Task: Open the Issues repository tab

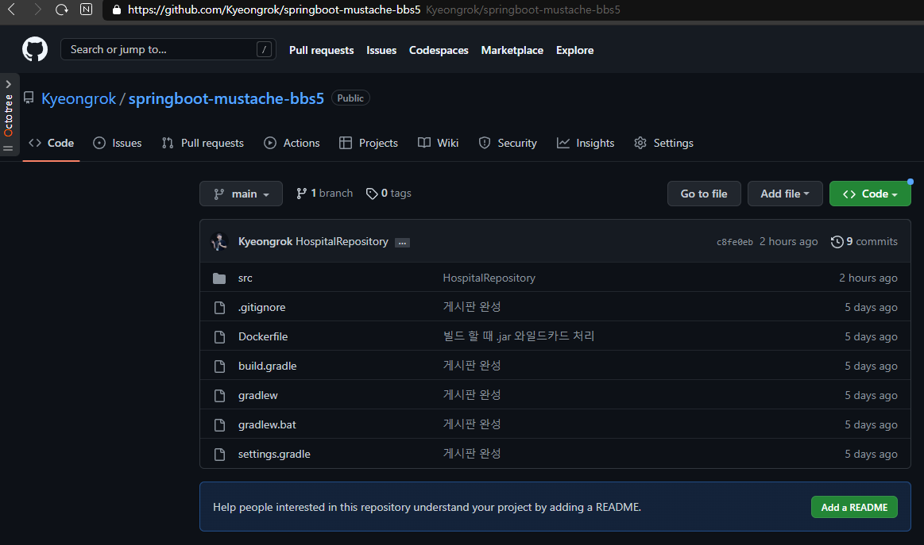Action: 118,143
